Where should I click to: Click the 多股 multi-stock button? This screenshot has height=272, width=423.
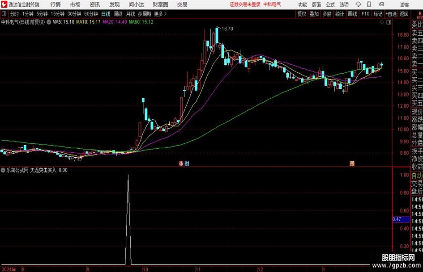pyautogui.click(x=327, y=14)
